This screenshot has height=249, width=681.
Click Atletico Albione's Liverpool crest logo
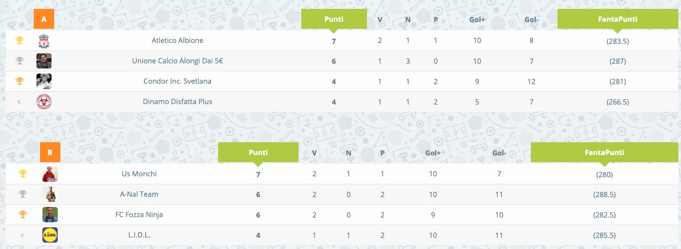point(44,40)
